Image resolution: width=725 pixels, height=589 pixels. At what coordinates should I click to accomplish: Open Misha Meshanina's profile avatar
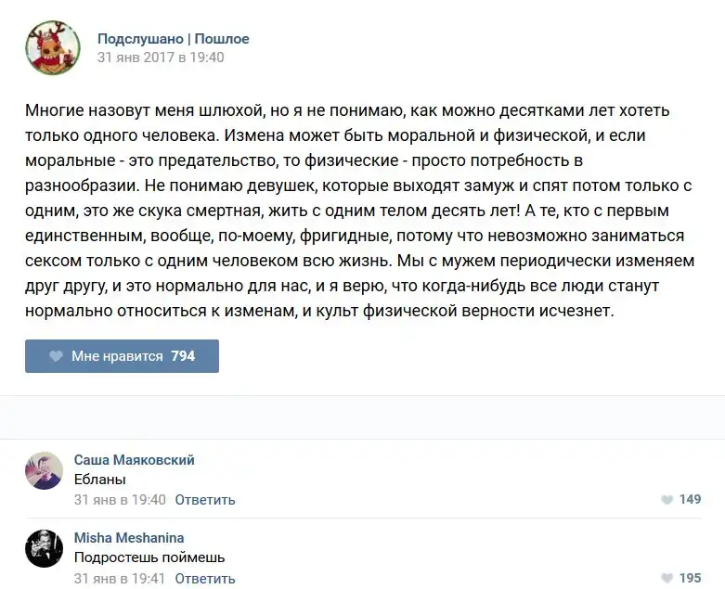(44, 548)
